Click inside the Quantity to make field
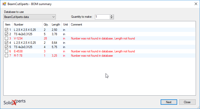Screen dimensions: 200x109 click(103, 17)
